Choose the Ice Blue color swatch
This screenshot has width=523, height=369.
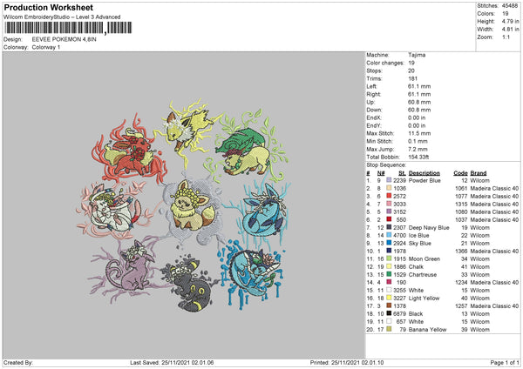tap(389, 235)
